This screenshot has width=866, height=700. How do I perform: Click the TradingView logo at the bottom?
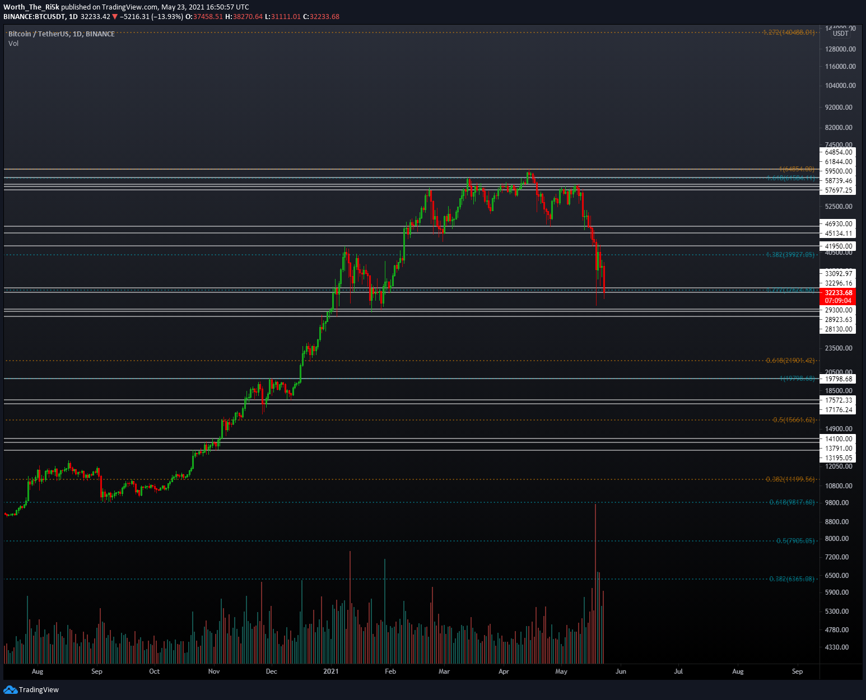tap(31, 689)
